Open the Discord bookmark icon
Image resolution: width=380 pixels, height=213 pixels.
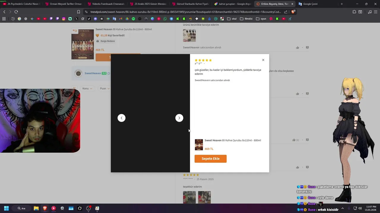tap(95, 19)
